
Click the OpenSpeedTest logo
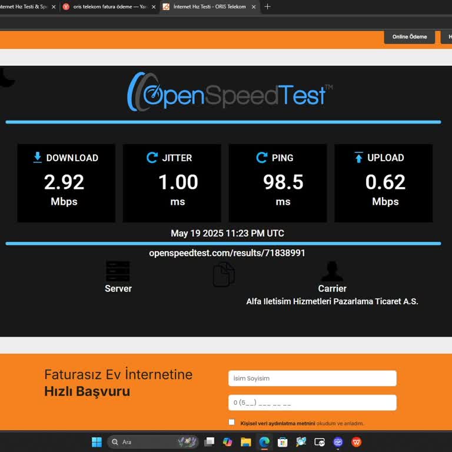click(x=230, y=92)
